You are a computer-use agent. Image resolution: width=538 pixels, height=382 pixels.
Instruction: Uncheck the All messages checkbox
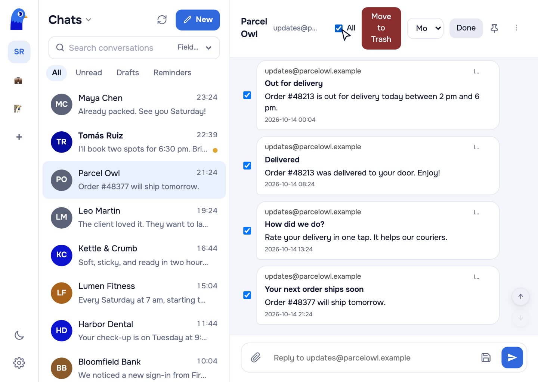coord(338,28)
